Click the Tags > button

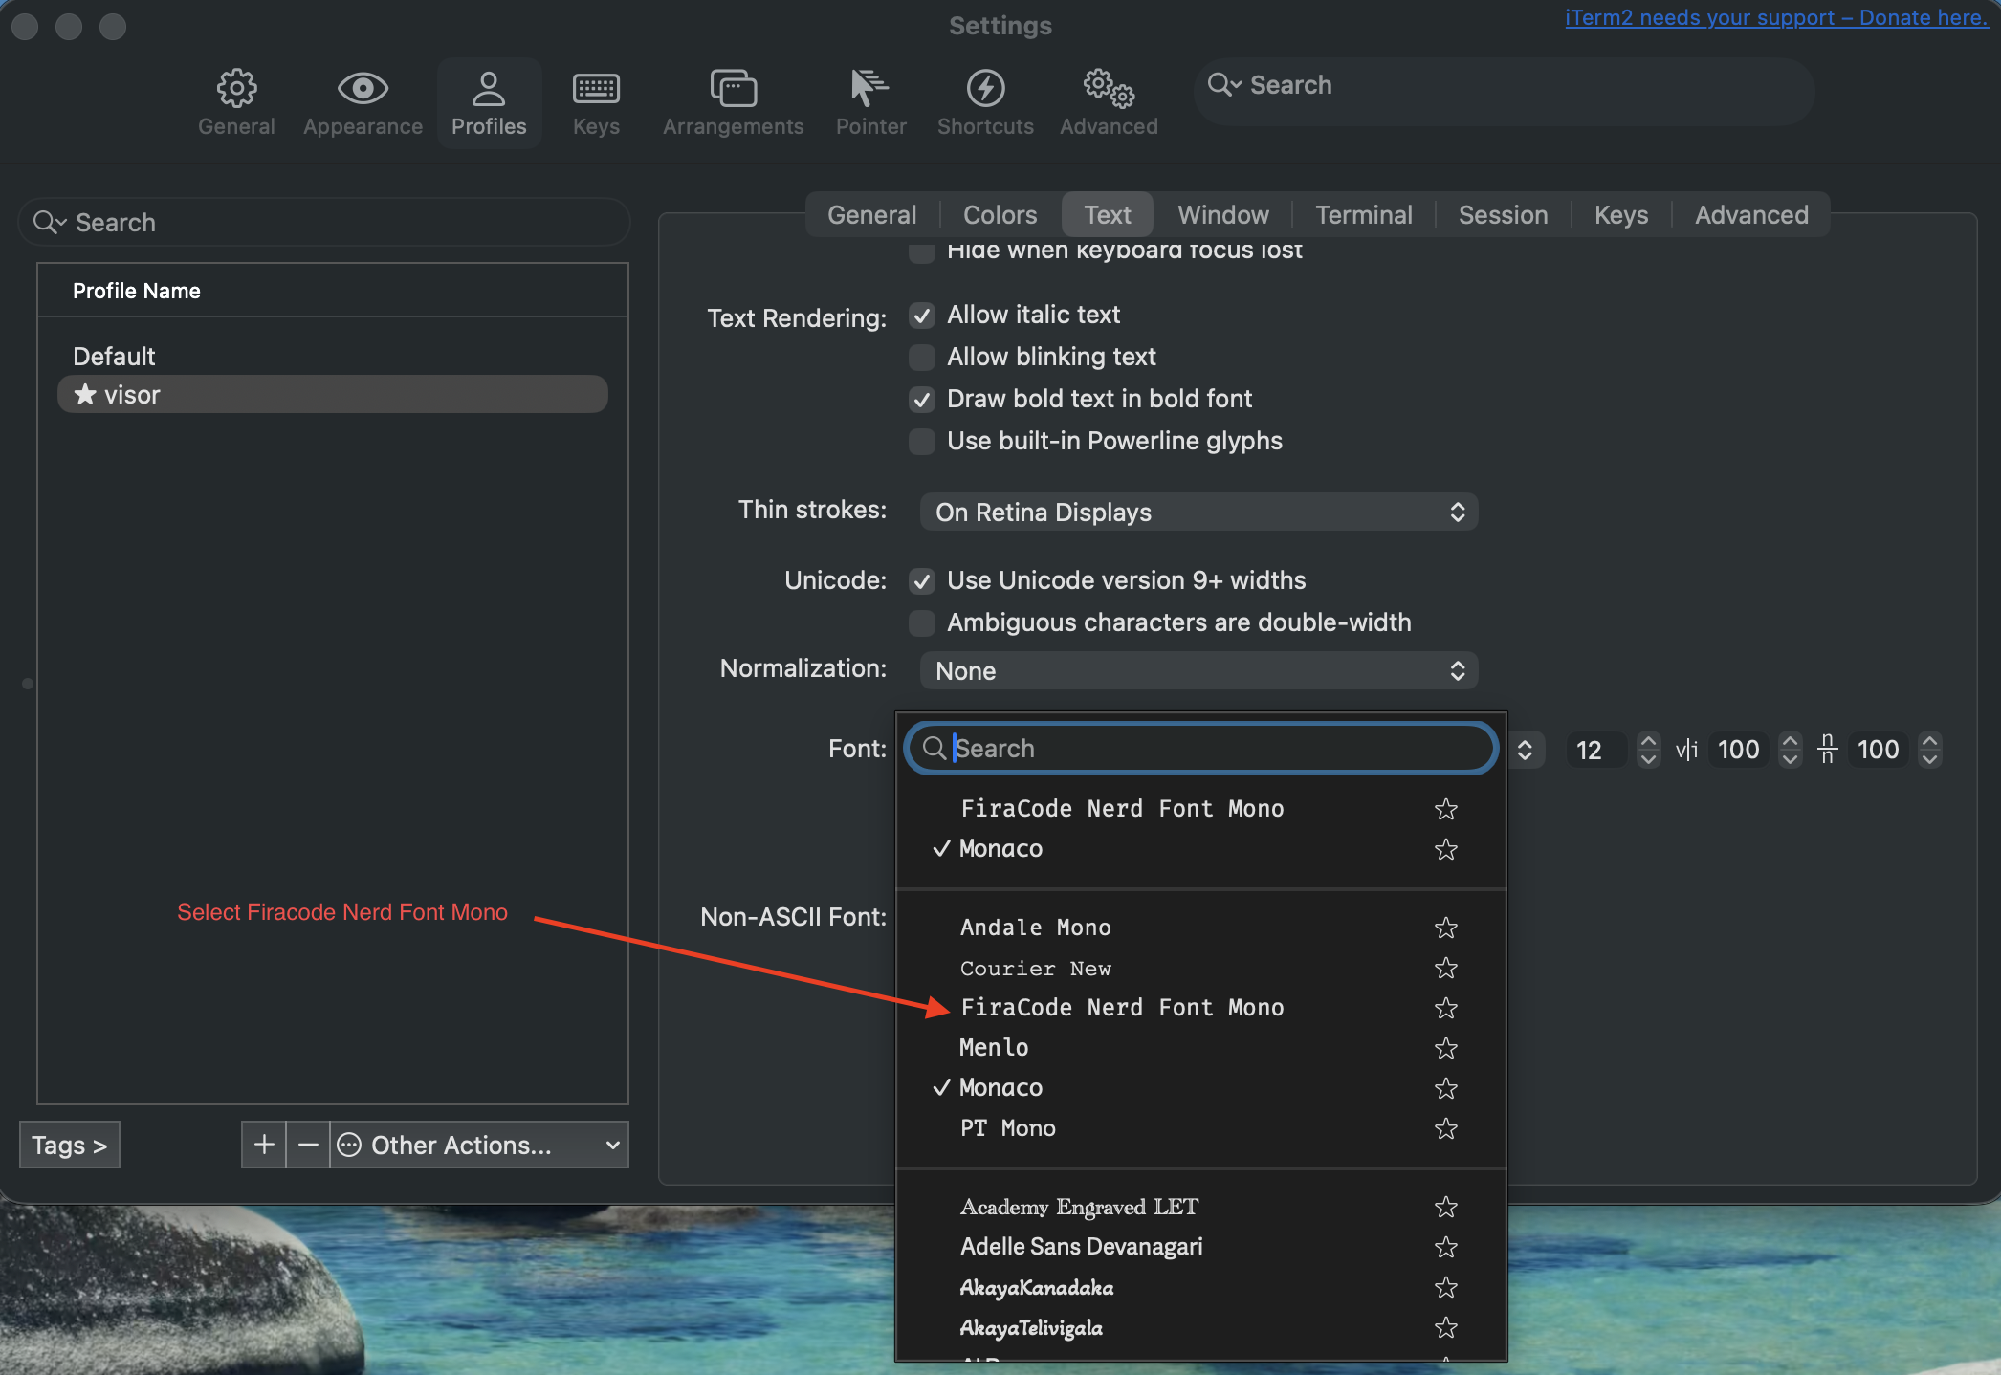[x=69, y=1145]
